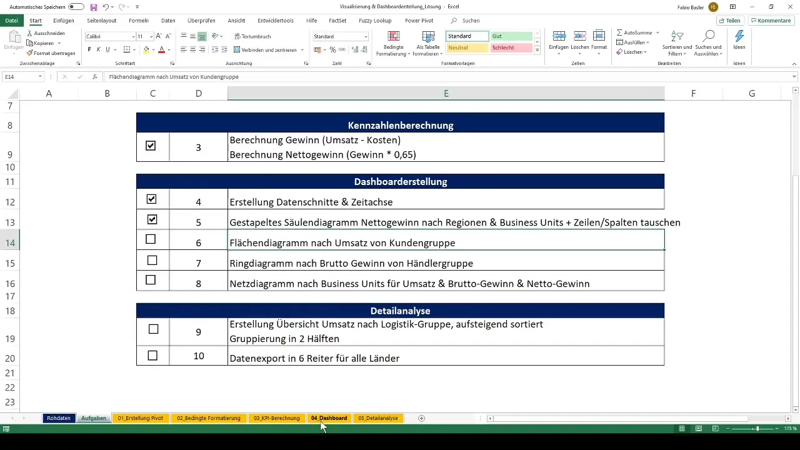Open the font name Calibri dropdown
The width and height of the screenshot is (800, 450).
(132, 37)
